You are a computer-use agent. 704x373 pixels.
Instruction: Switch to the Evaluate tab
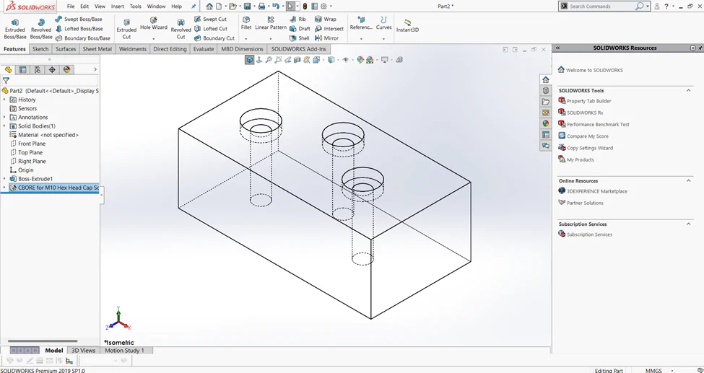tap(204, 49)
